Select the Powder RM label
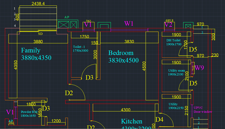225x129 pixels. click(x=29, y=112)
